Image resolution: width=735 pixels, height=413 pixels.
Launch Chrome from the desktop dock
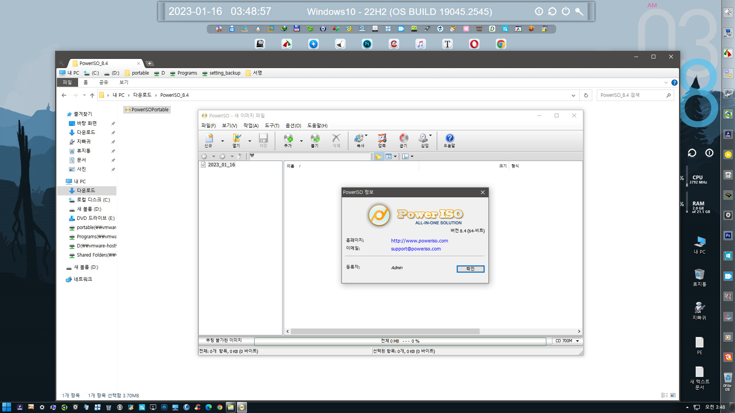(x=501, y=44)
